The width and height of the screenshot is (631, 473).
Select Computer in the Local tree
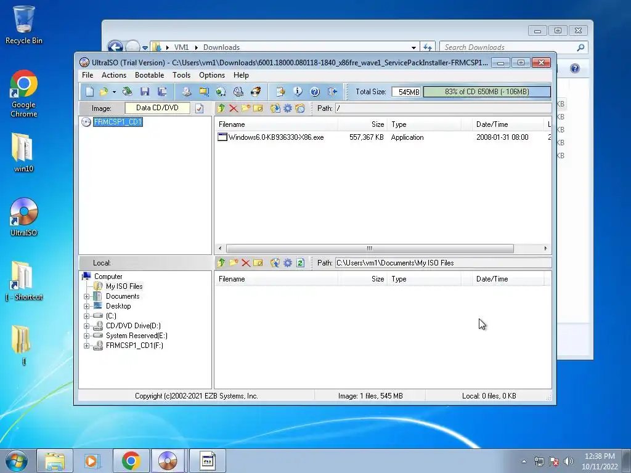tap(108, 277)
